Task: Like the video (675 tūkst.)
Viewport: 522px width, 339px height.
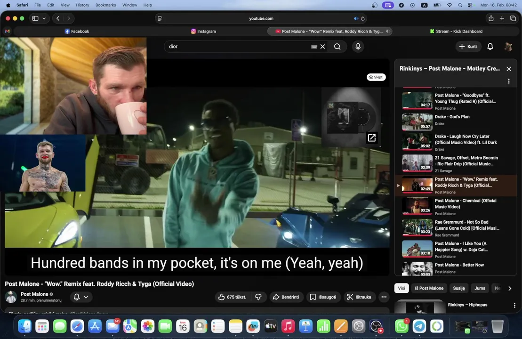Action: 233,297
